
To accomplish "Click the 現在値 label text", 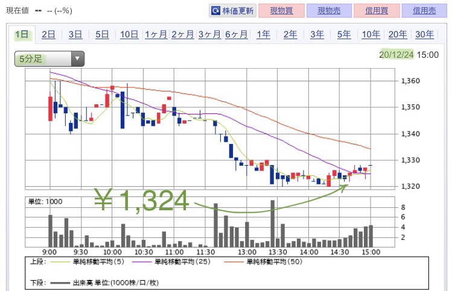I will click(18, 11).
